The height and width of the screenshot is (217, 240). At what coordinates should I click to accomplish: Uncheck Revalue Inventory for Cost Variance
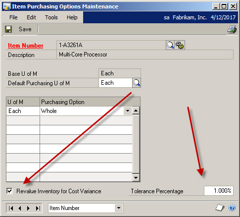9,191
